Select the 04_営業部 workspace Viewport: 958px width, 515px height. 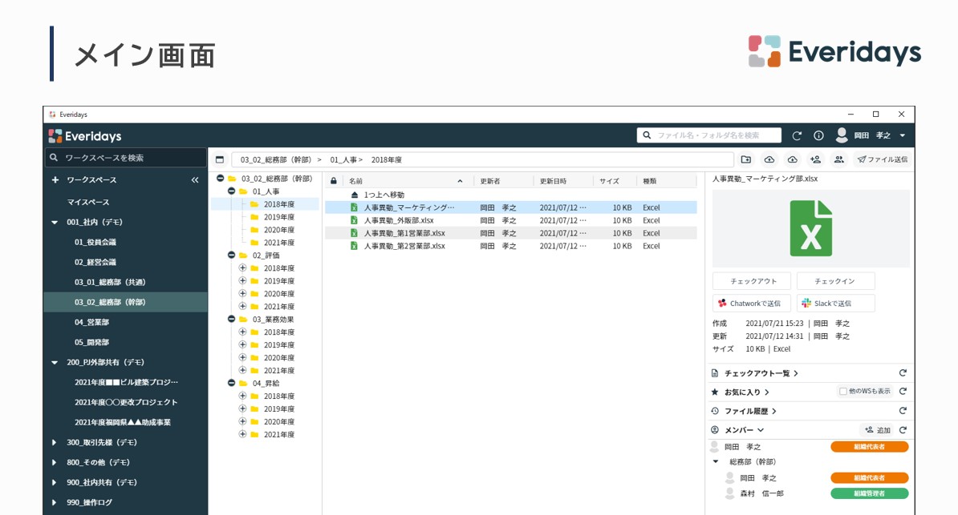coord(91,322)
